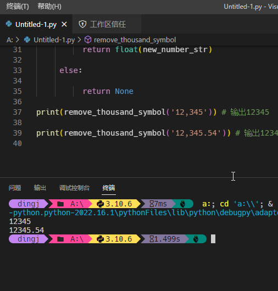Click line number 37 in the gutter
Screen dimensions: 278x291
(18, 112)
